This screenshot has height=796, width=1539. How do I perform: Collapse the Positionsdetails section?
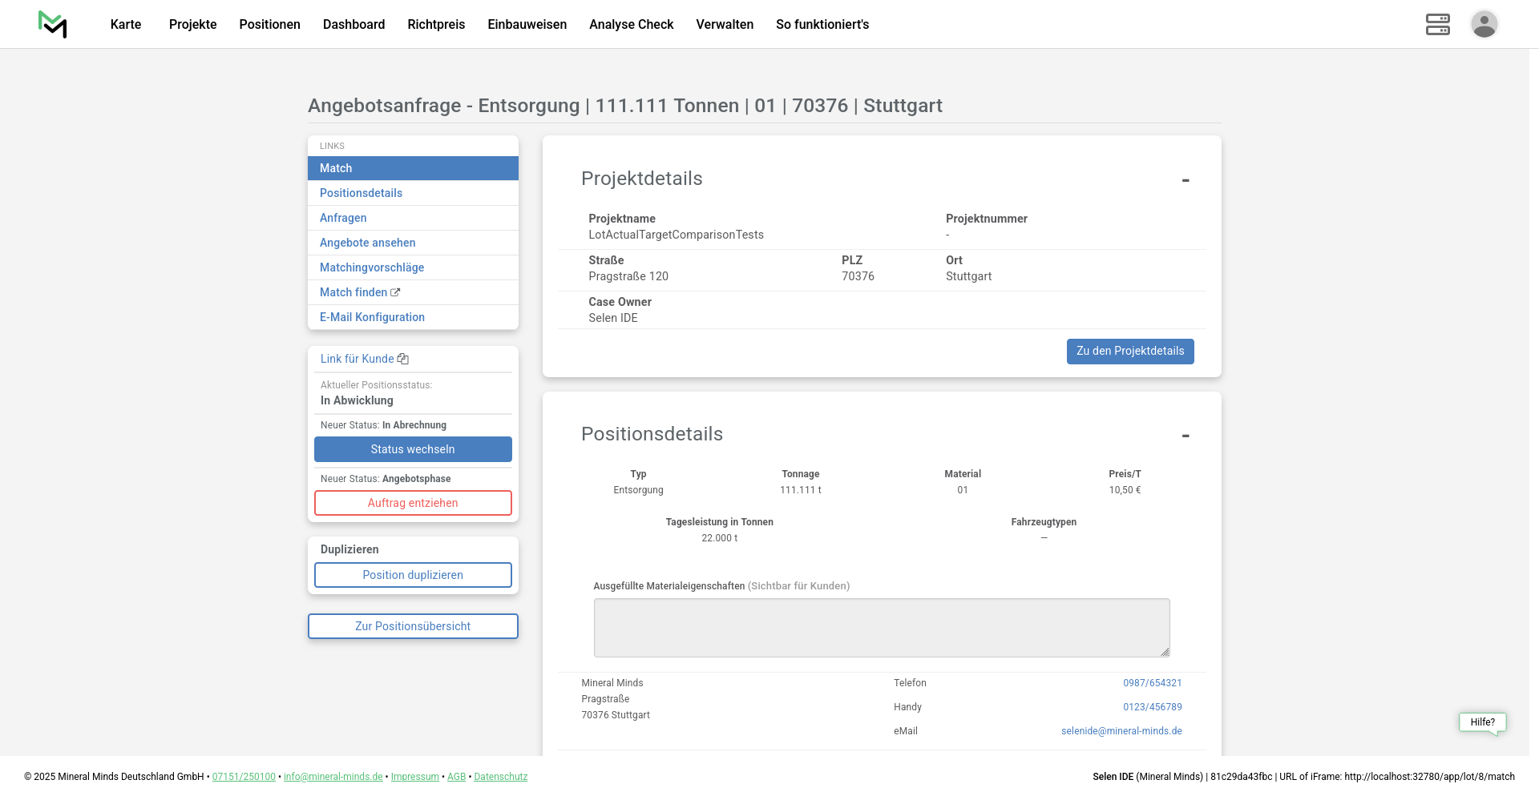[1185, 436]
